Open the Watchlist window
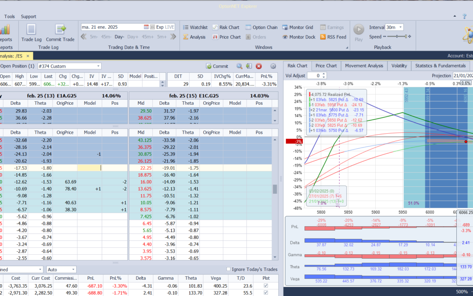Viewport: 473px width, 296px height. coord(195,27)
